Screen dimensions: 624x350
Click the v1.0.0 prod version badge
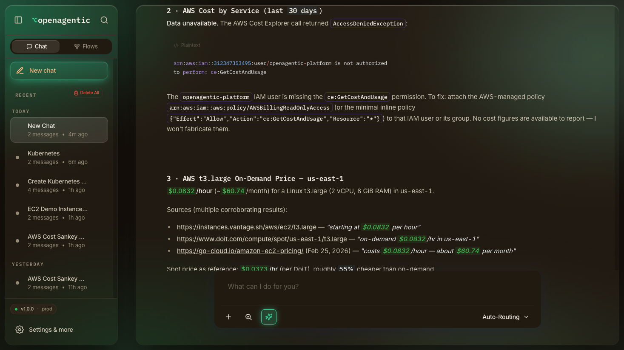(34, 309)
